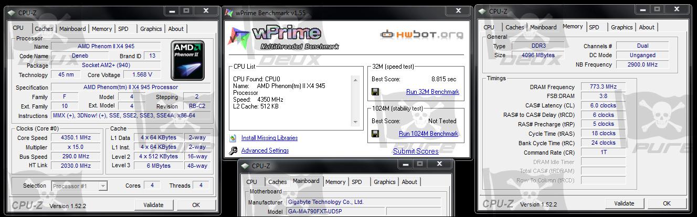Image resolution: width=697 pixels, height=217 pixels.
Task: Click OK in left CPU-Z window
Action: pos(196,205)
